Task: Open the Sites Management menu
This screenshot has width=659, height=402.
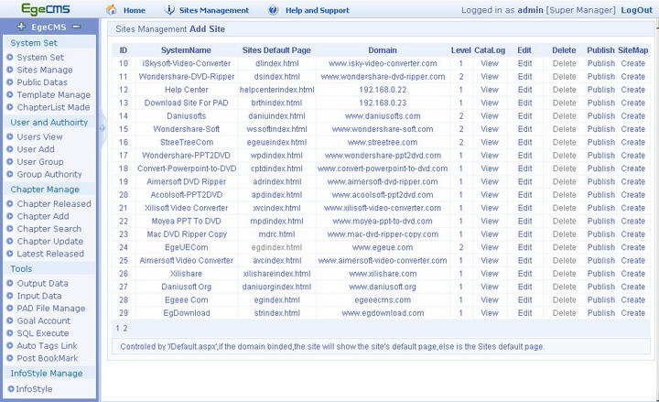Action: click(x=214, y=10)
